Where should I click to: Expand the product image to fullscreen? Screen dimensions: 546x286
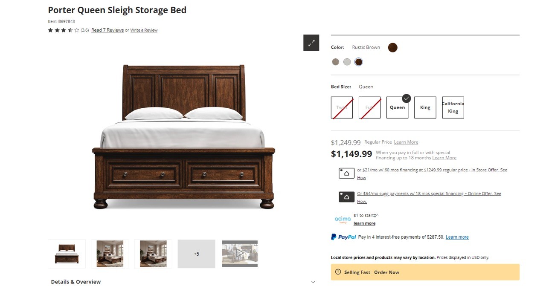tap(311, 43)
